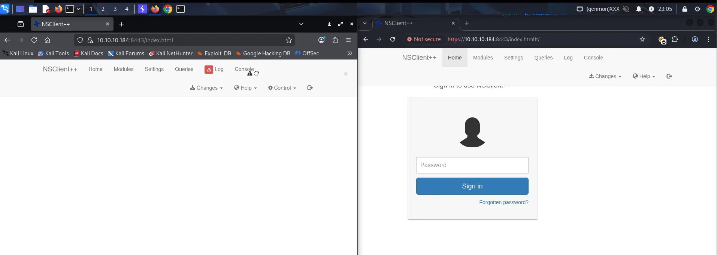Click the logout icon in the Firefox NSClient++ page
The width and height of the screenshot is (717, 255).
[310, 88]
